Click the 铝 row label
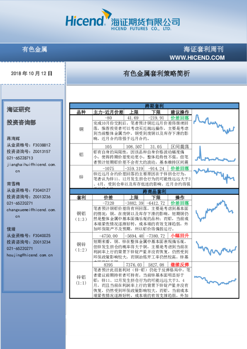The height and width of the screenshot is (349, 247). coord(81,155)
